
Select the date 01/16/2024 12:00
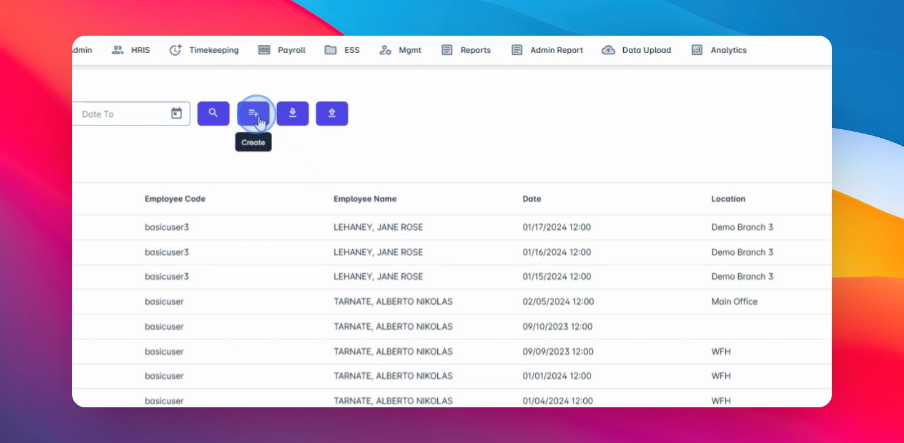(x=557, y=252)
